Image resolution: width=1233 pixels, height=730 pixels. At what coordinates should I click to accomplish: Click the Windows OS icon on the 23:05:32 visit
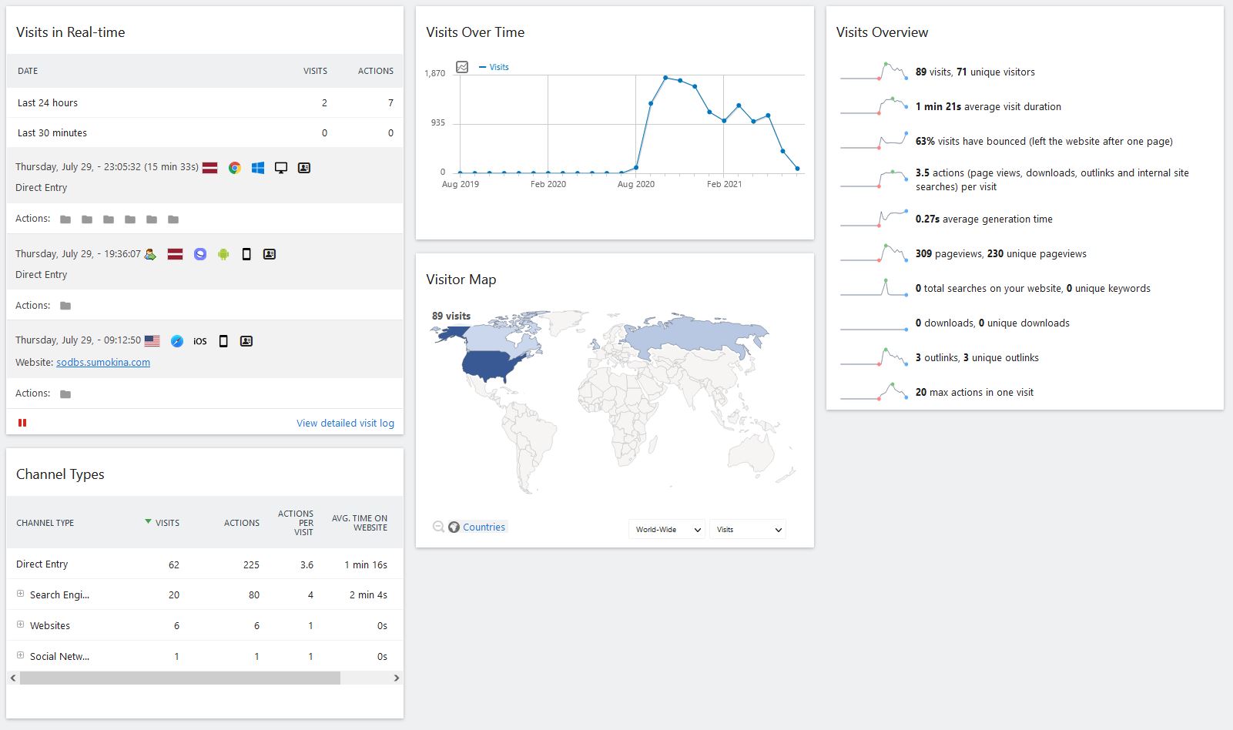258,168
